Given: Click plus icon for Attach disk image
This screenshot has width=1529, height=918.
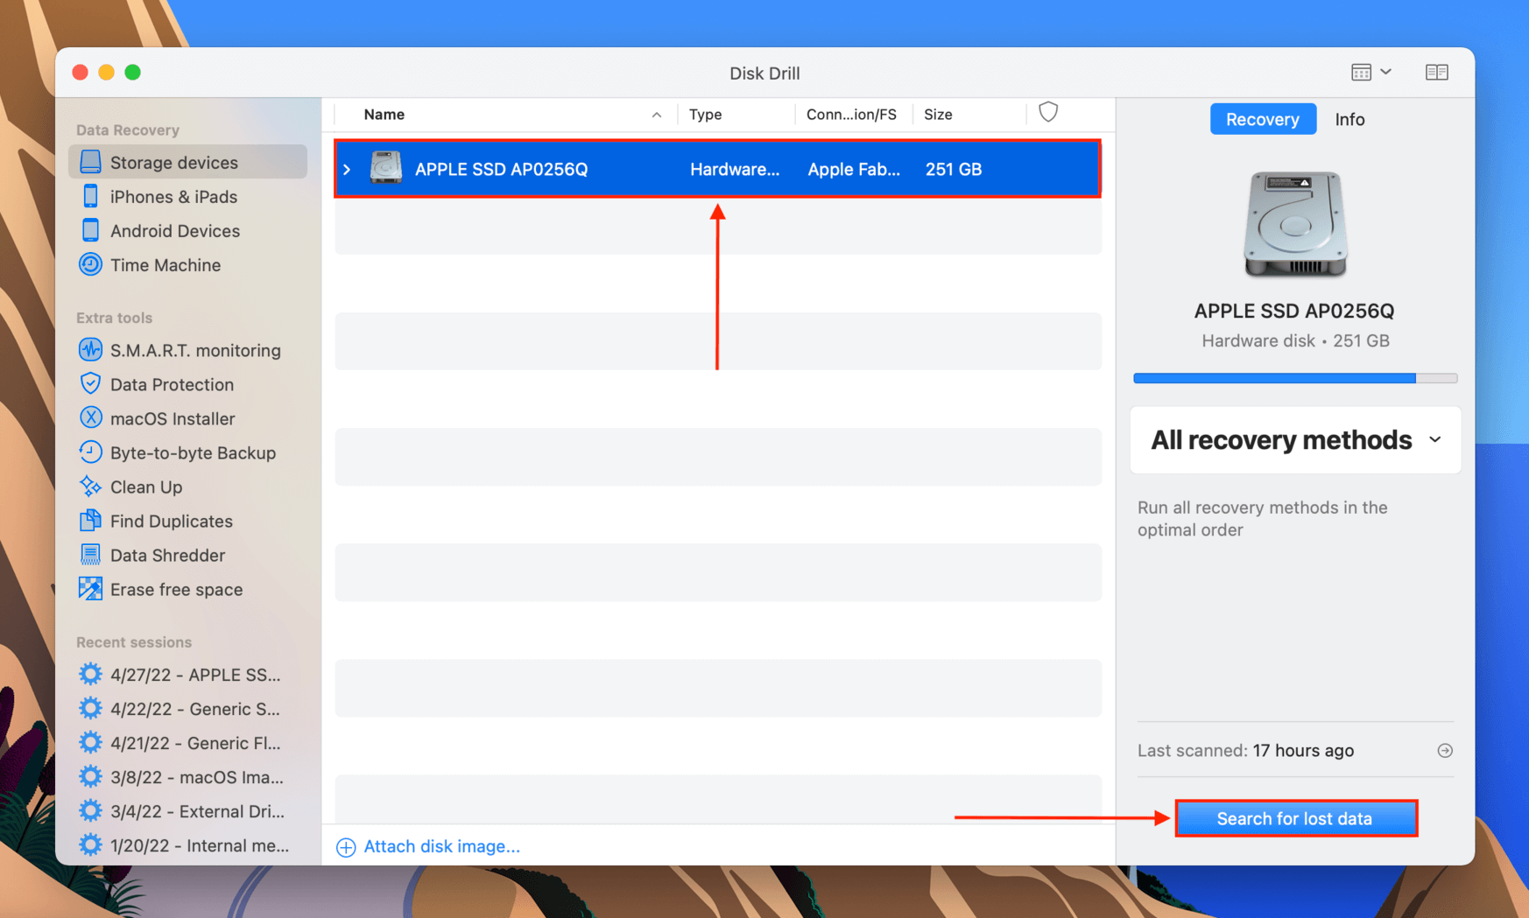Looking at the screenshot, I should pos(346,847).
